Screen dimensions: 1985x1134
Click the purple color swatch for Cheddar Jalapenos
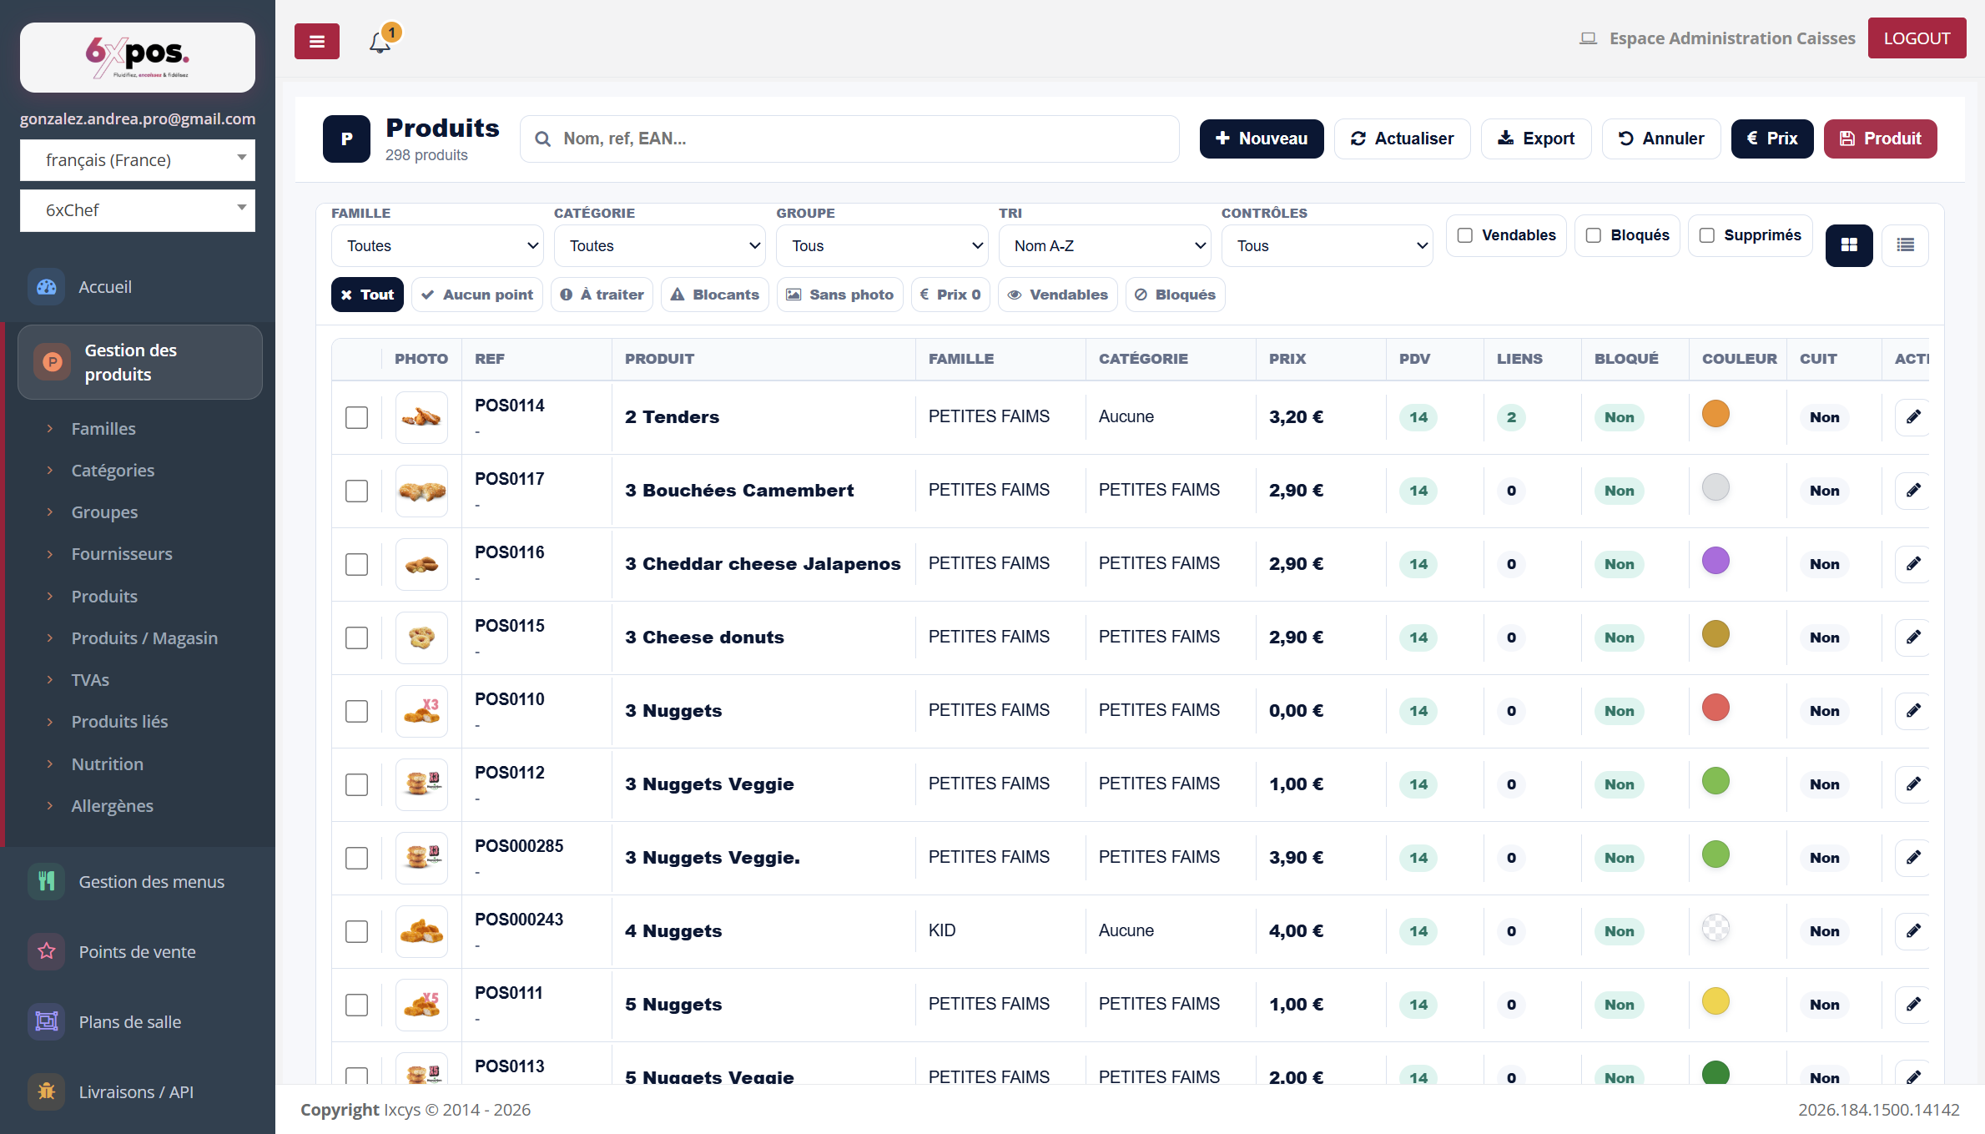coord(1715,561)
